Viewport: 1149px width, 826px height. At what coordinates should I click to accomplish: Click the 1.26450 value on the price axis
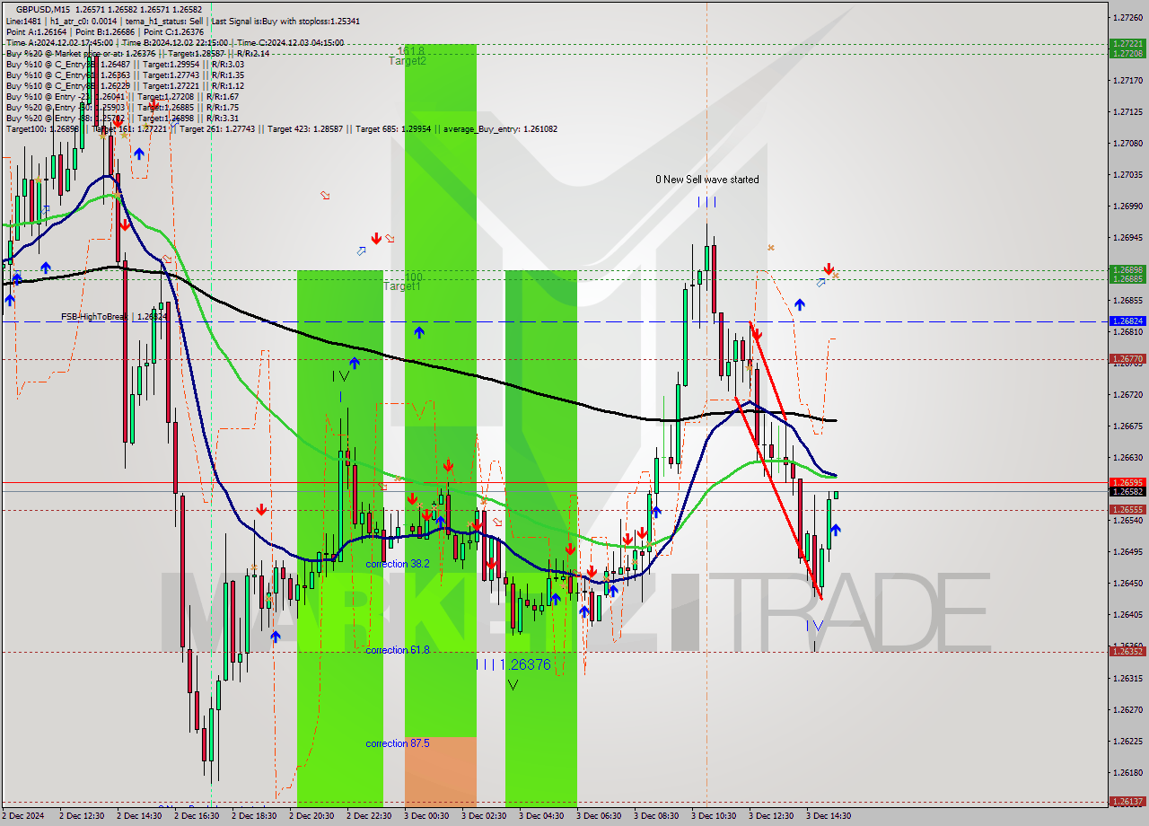(1127, 583)
